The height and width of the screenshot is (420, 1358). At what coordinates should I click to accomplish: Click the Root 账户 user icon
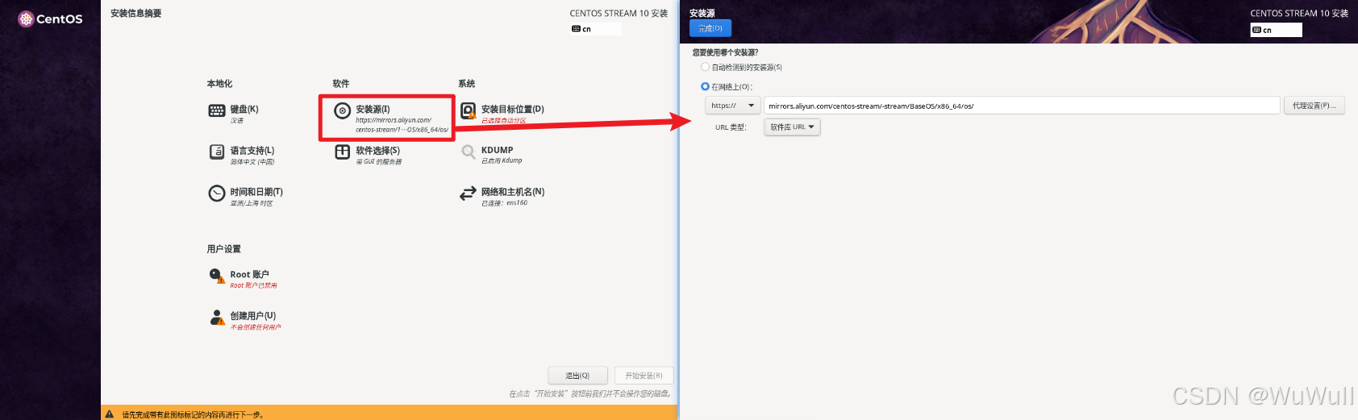pos(217,276)
